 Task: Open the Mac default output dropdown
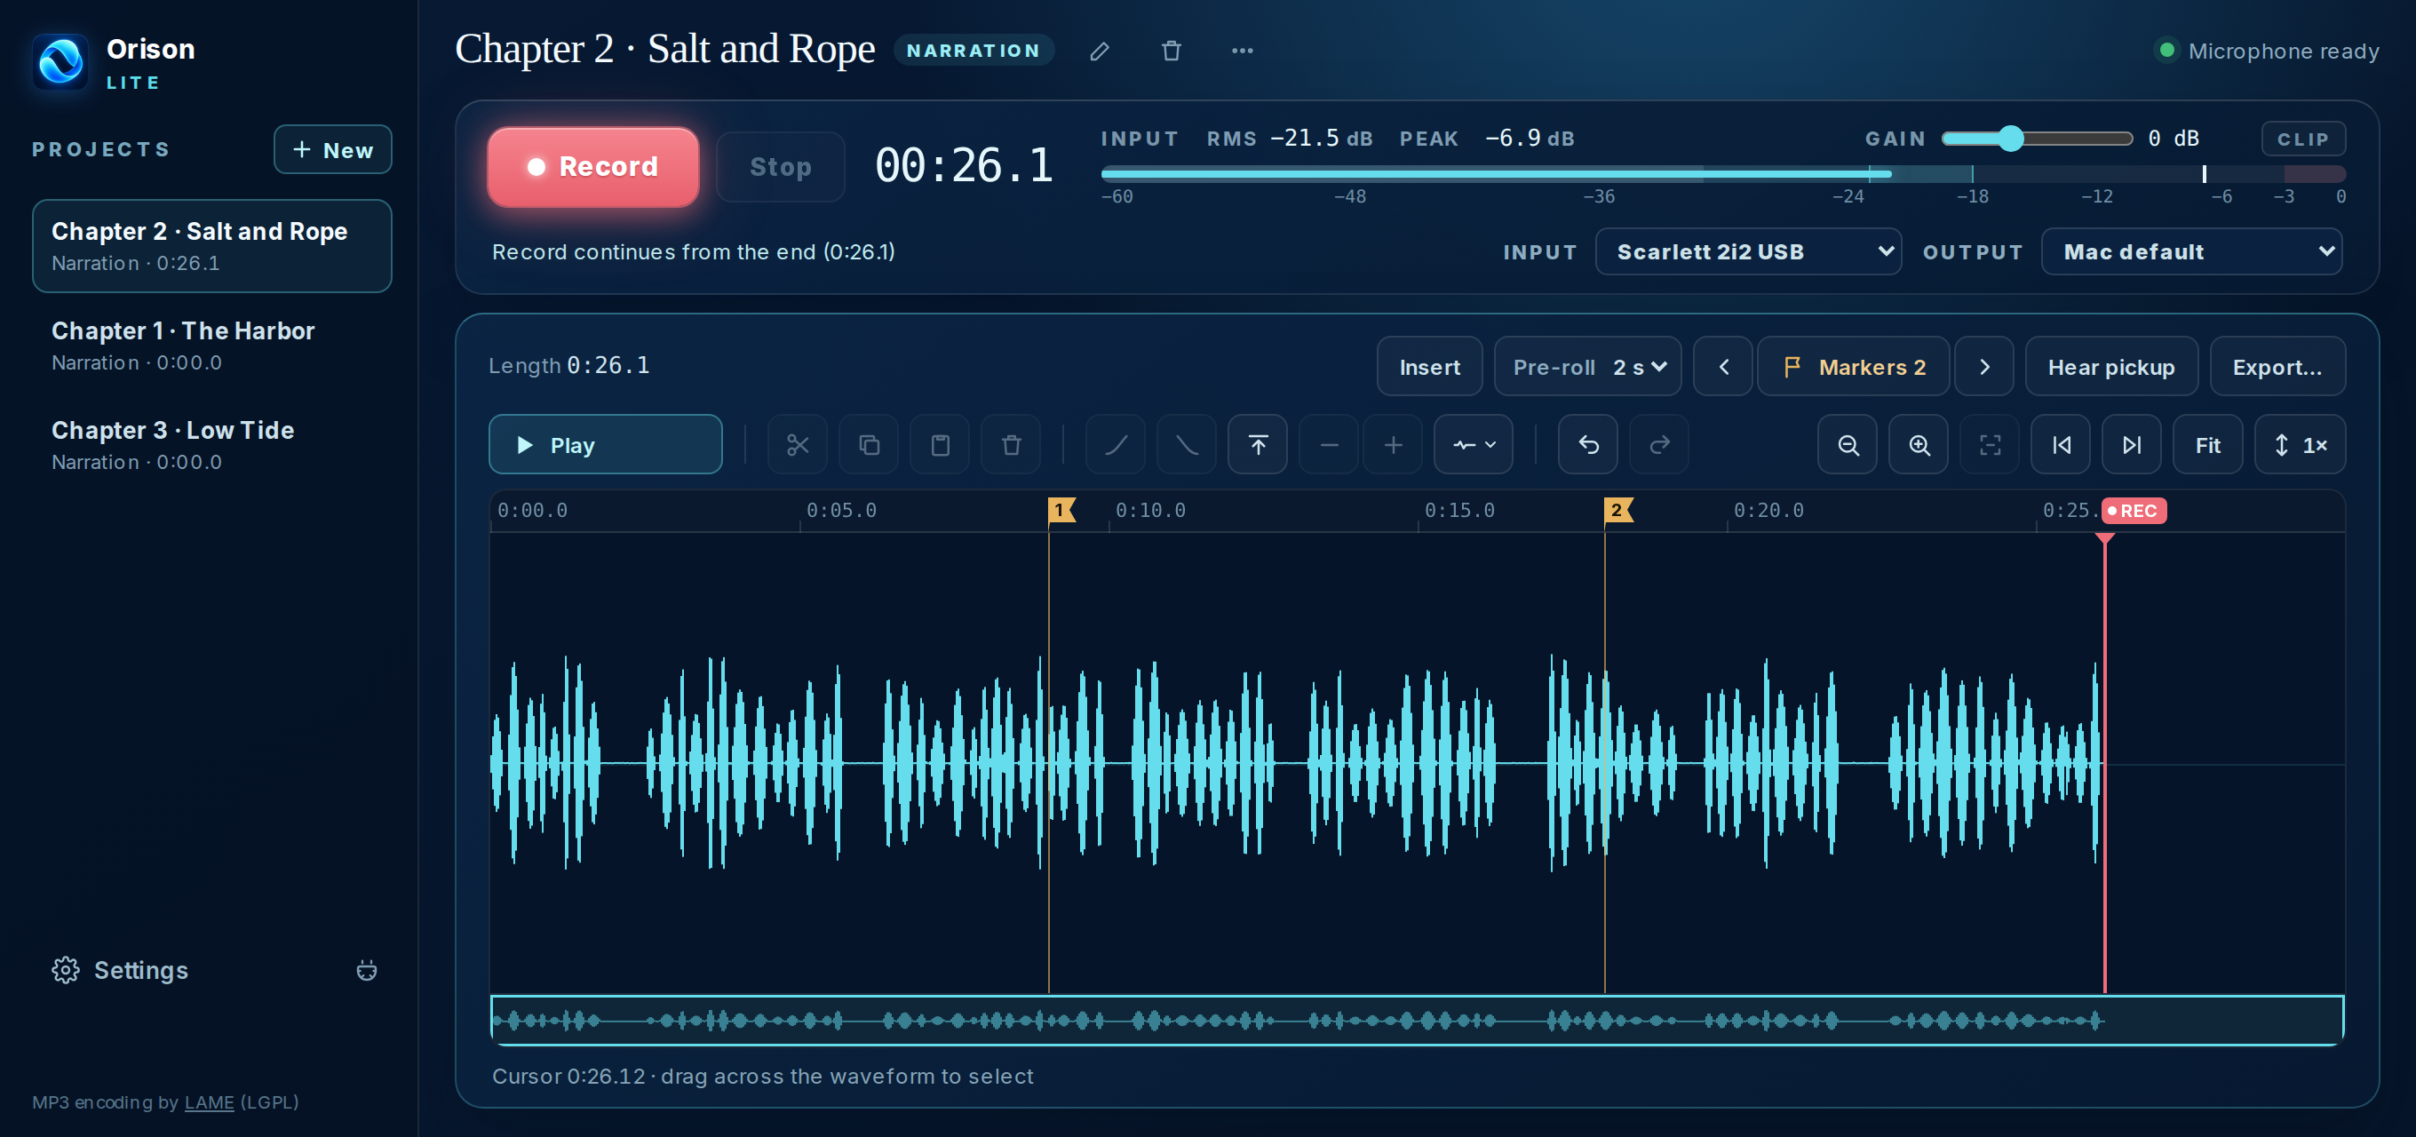coord(2192,251)
